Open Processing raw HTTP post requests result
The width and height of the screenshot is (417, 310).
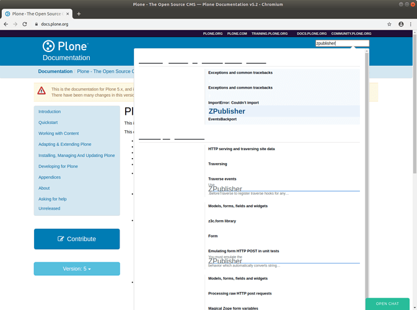(240, 293)
